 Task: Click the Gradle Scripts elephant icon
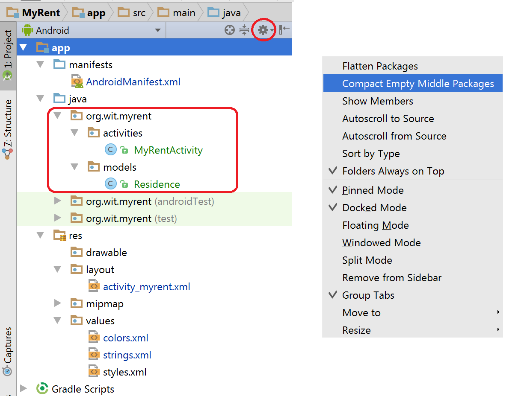[42, 389]
